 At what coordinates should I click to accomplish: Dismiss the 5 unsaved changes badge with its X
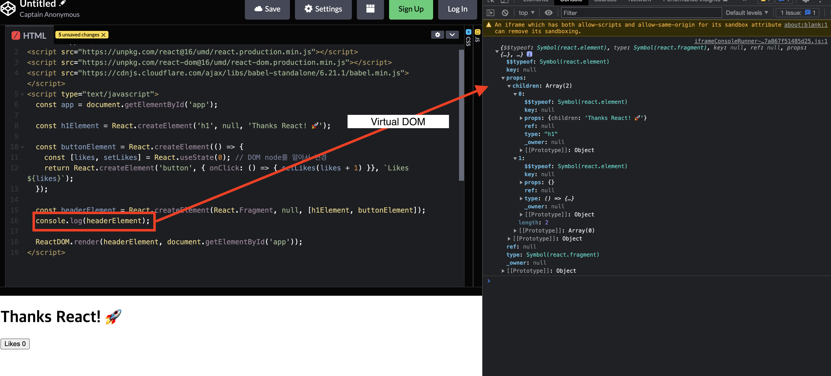point(103,35)
